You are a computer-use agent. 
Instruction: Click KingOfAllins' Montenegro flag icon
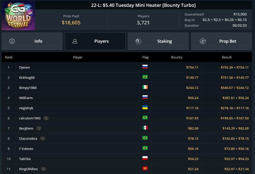pyautogui.click(x=145, y=168)
